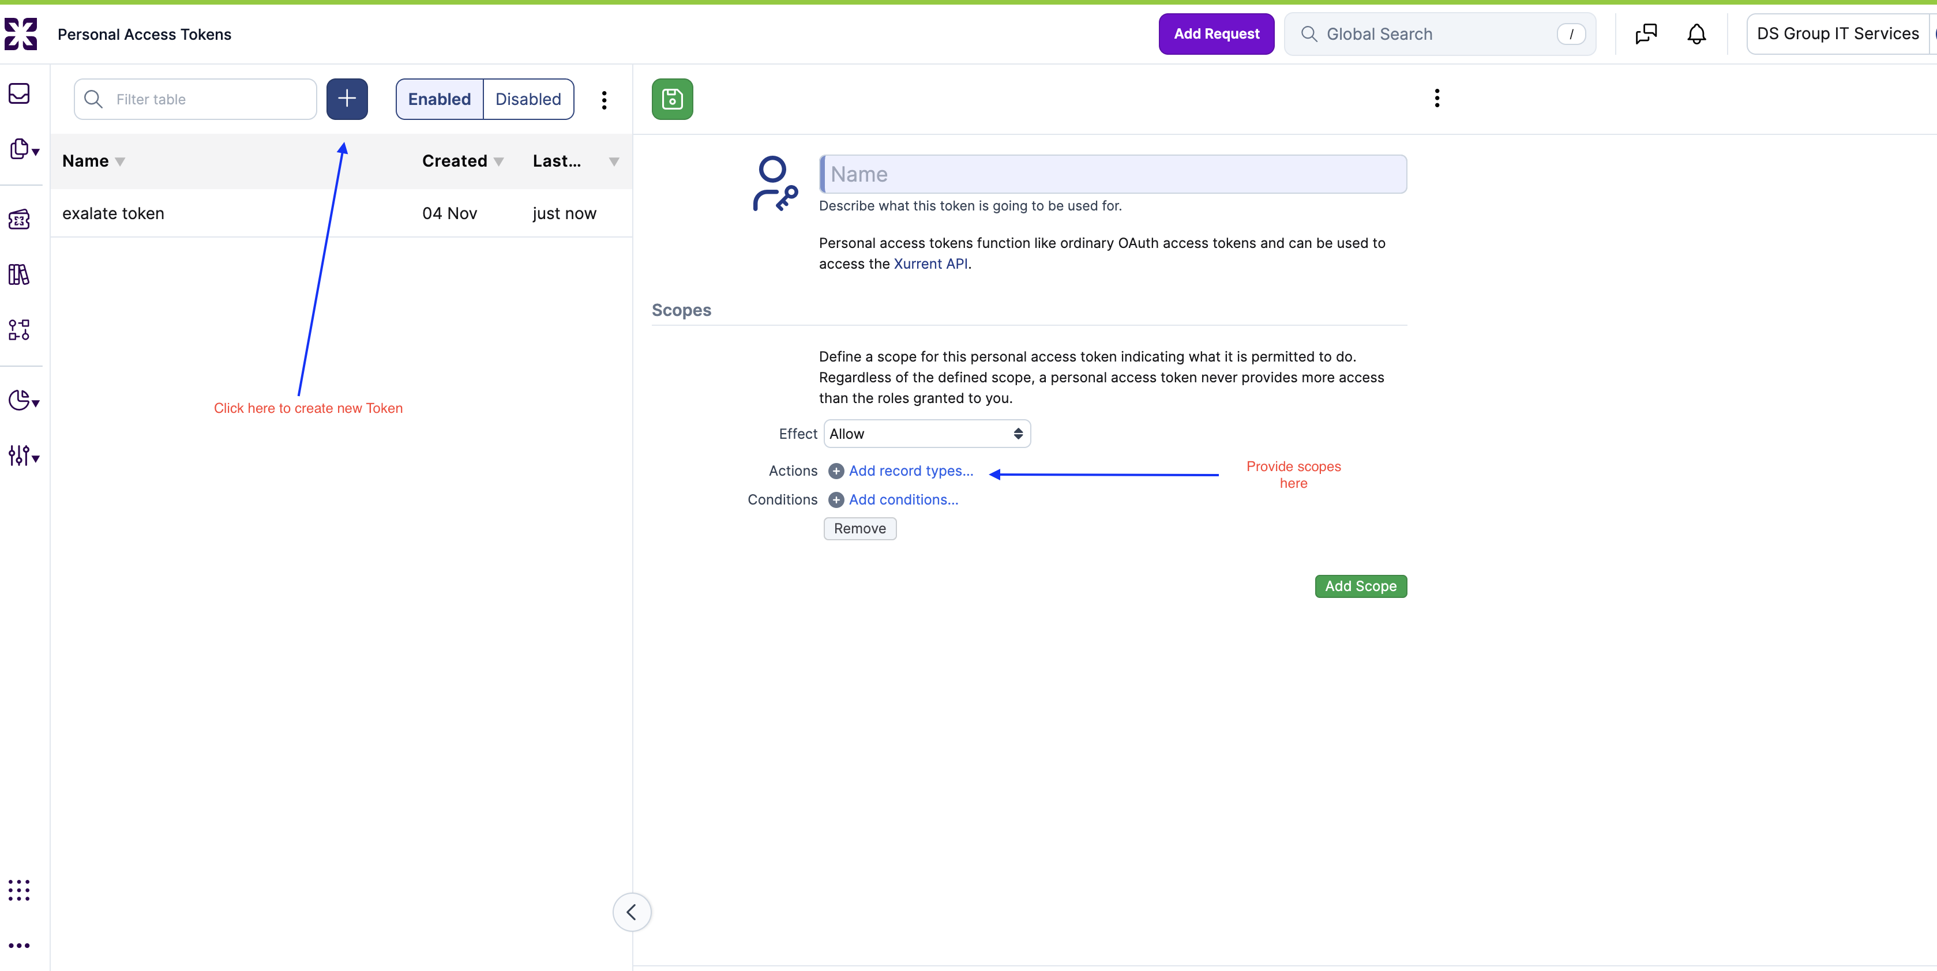Open the chat conversations icon
Image resolution: width=1937 pixels, height=971 pixels.
coord(1645,34)
